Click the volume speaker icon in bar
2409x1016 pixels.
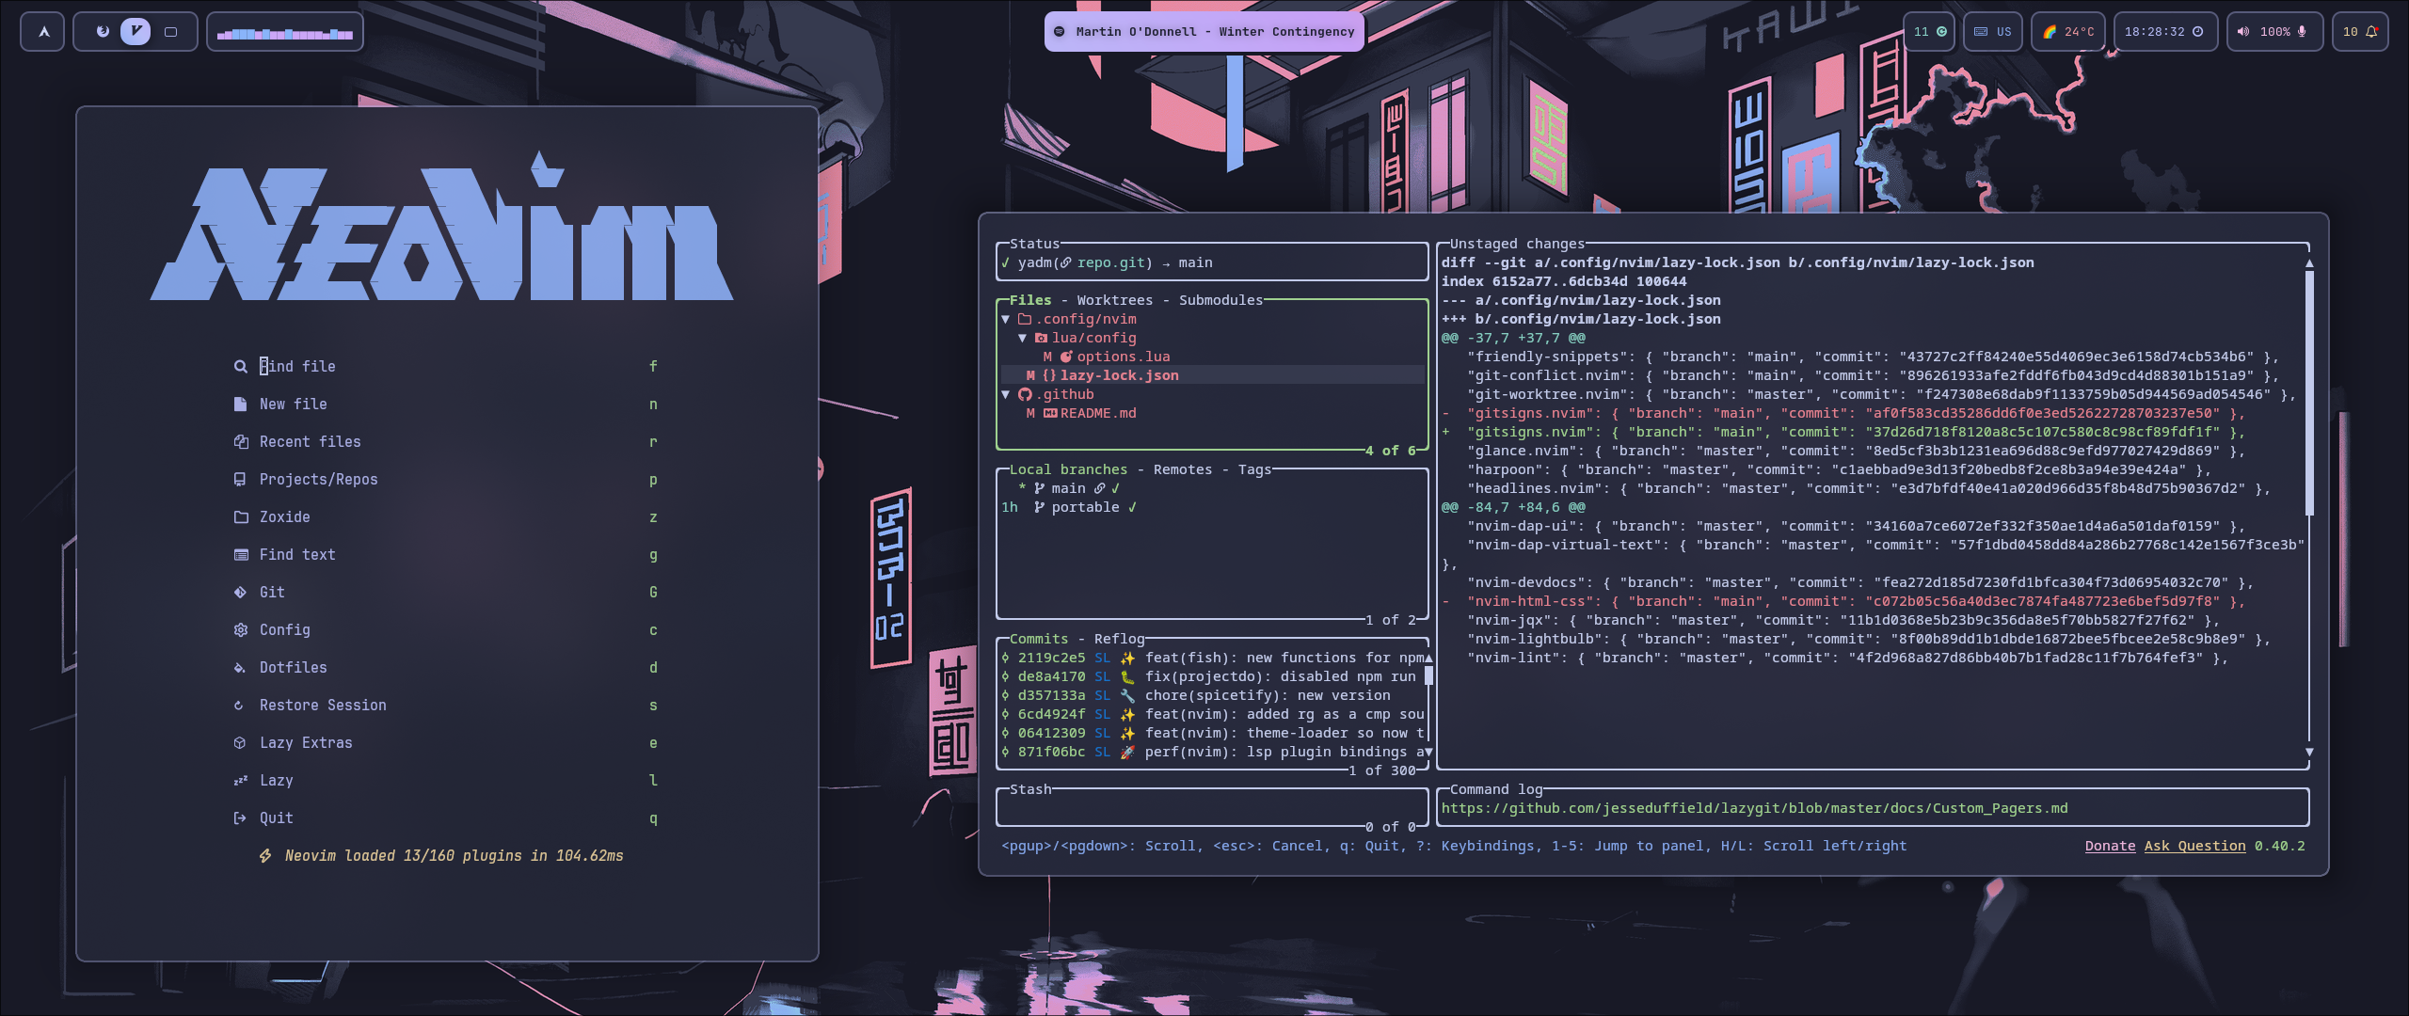tap(2243, 32)
